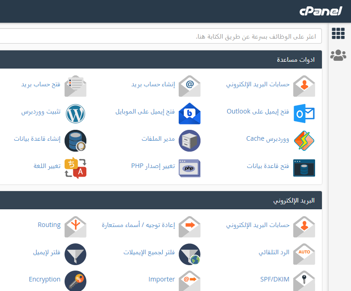Open فتح إيميل على الموبايل link

(x=145, y=111)
